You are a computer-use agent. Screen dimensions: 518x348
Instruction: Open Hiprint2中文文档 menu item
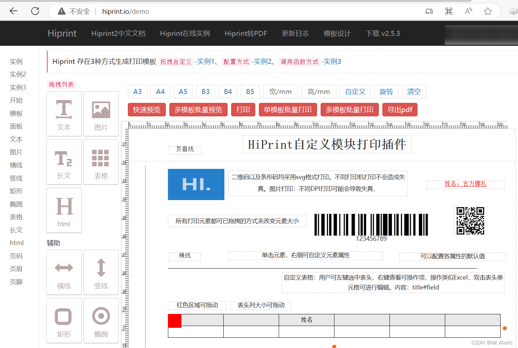118,33
